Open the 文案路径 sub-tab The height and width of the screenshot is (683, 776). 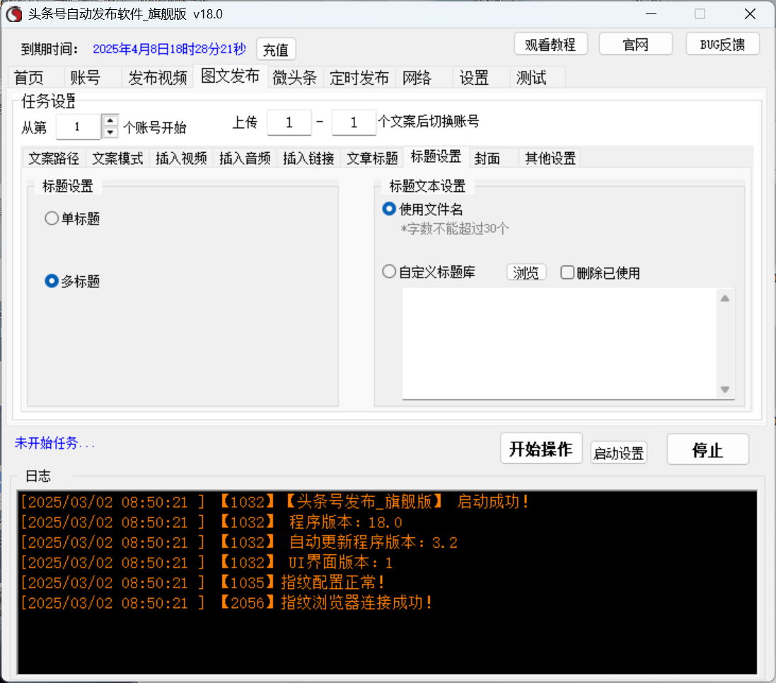(54, 159)
